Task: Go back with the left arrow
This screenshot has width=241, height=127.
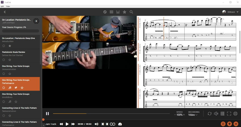Action: pyautogui.click(x=5, y=12)
